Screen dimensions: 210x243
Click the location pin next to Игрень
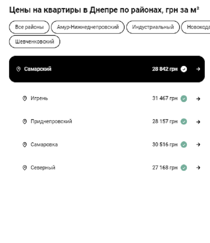pos(24,99)
